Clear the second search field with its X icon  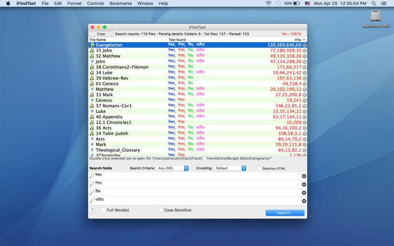304,184
